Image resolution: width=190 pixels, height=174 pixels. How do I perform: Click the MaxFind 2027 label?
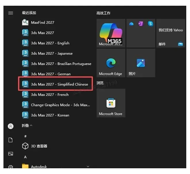[x=43, y=22]
